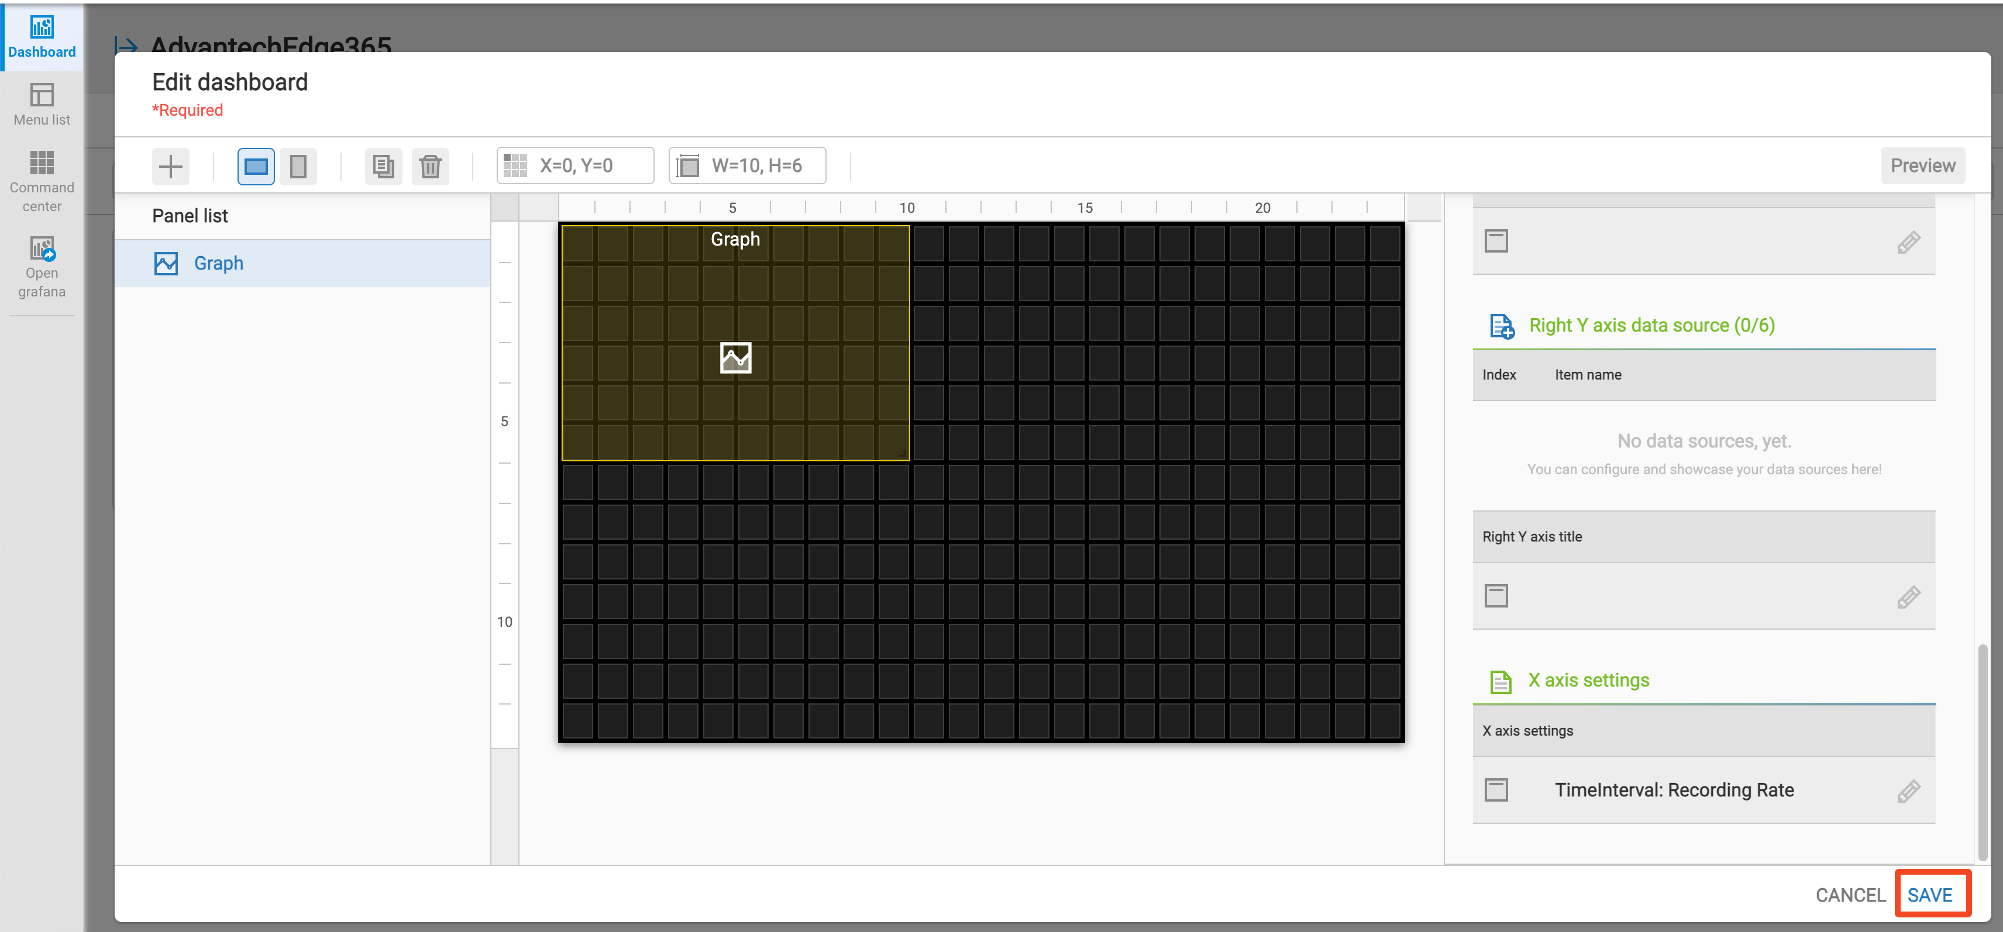The height and width of the screenshot is (932, 2003).
Task: Click the duplicate panel icon
Action: 383,165
